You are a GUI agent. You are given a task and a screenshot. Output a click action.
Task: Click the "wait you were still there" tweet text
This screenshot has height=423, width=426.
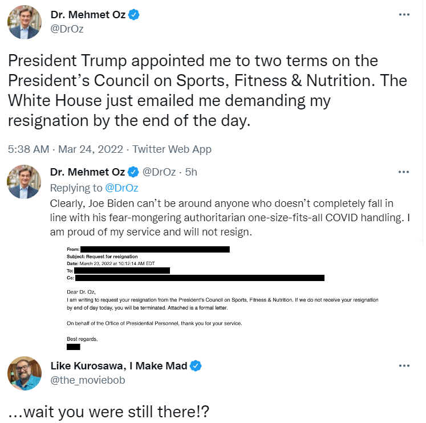click(108, 412)
